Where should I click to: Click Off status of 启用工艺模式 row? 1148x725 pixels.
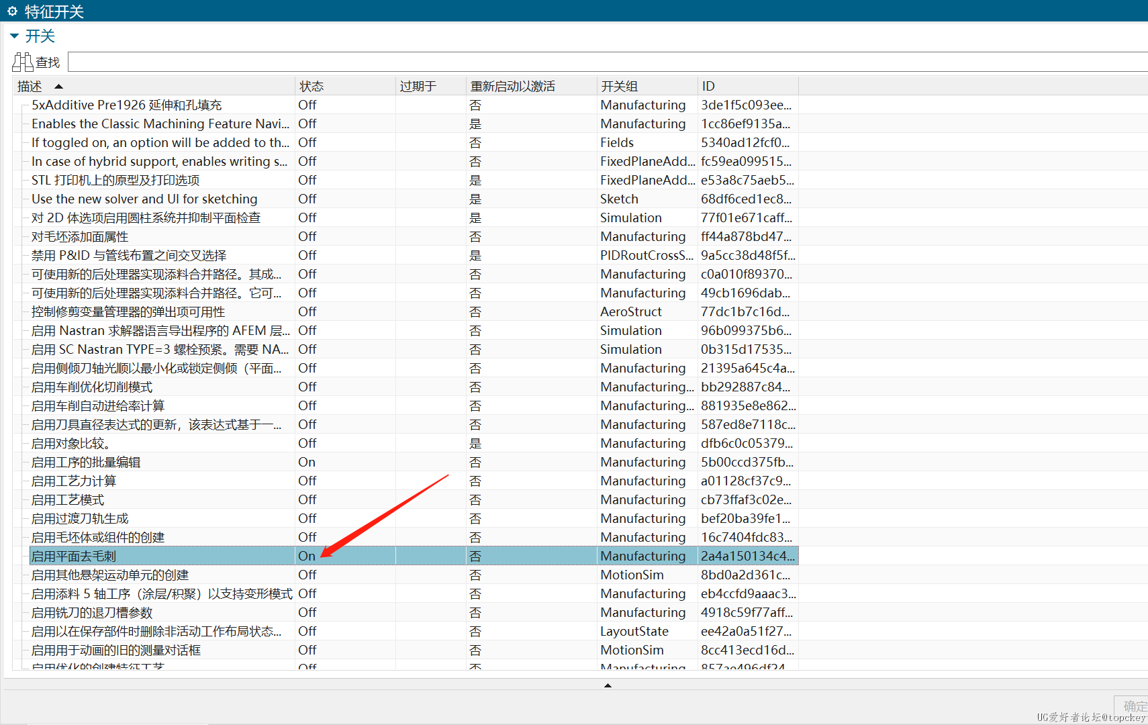(307, 499)
